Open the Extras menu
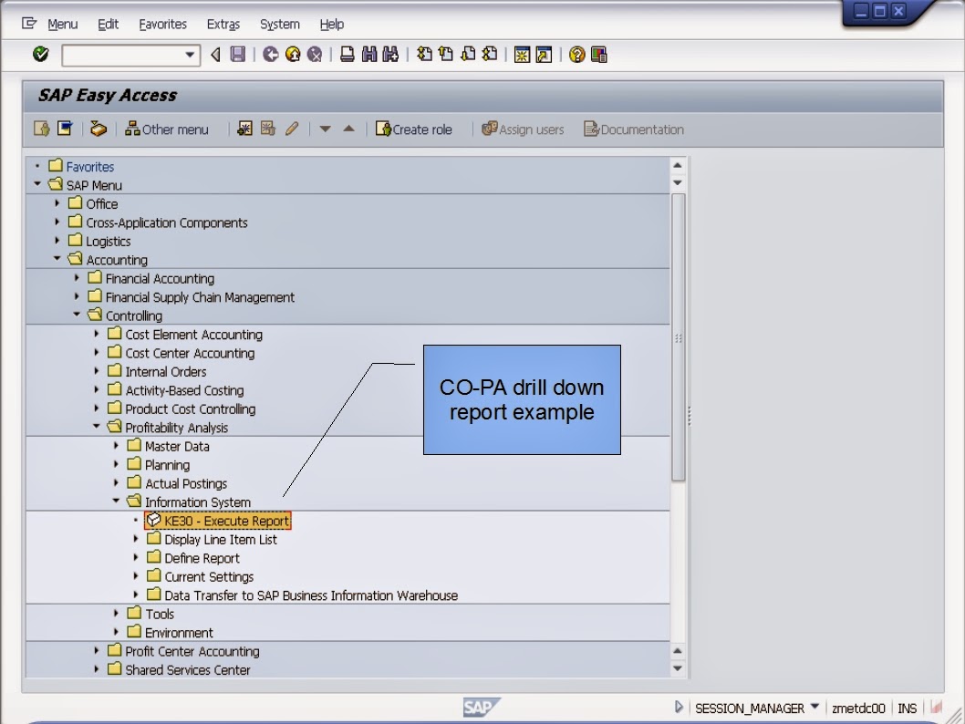The image size is (965, 724). (x=223, y=24)
